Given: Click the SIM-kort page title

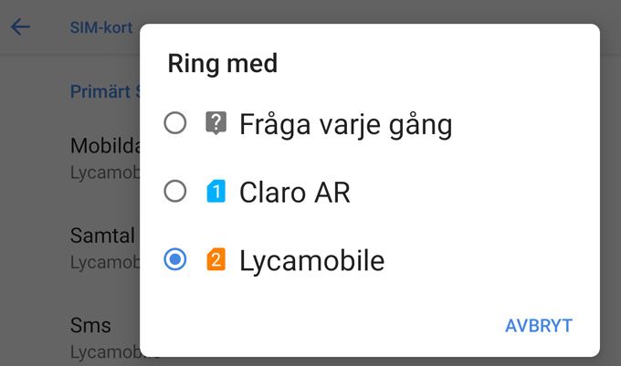Looking at the screenshot, I should (x=101, y=27).
